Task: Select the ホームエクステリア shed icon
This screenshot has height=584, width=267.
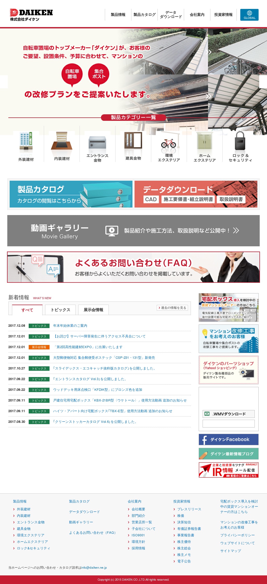Action: (204, 141)
